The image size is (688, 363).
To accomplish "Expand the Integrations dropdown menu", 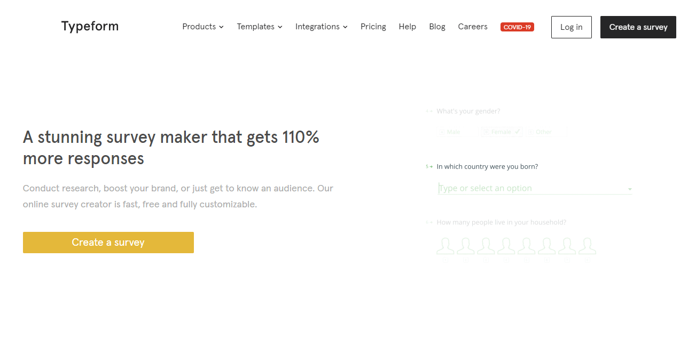I will tap(322, 27).
